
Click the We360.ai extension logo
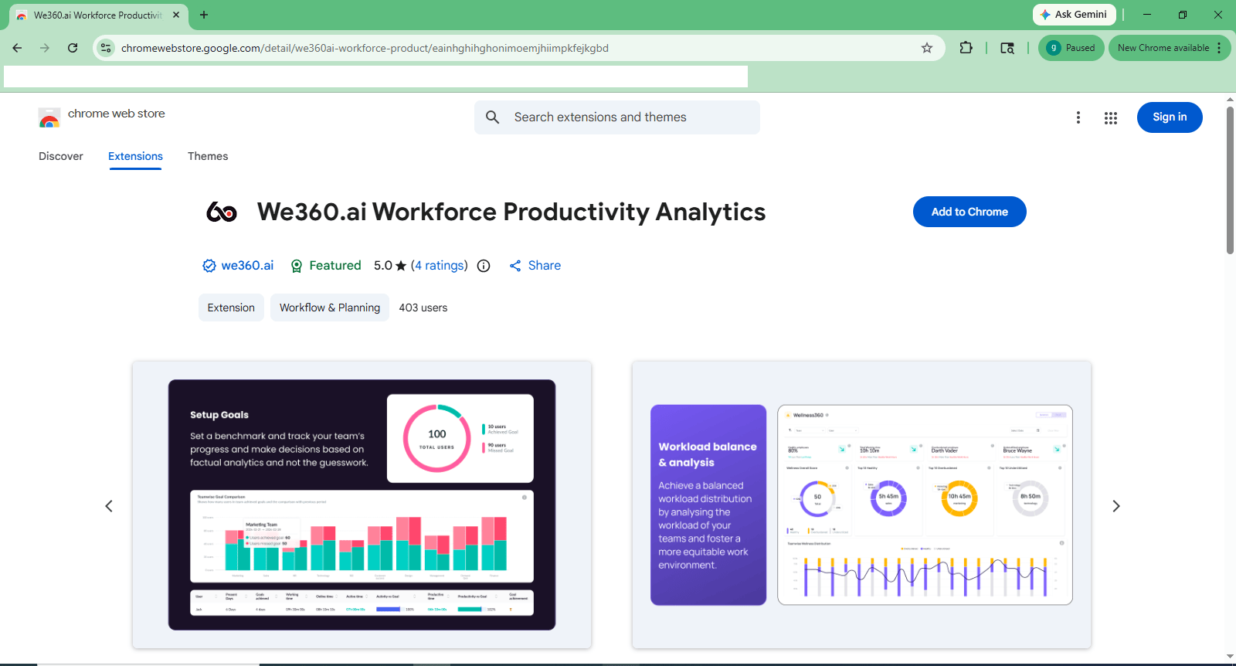(222, 212)
